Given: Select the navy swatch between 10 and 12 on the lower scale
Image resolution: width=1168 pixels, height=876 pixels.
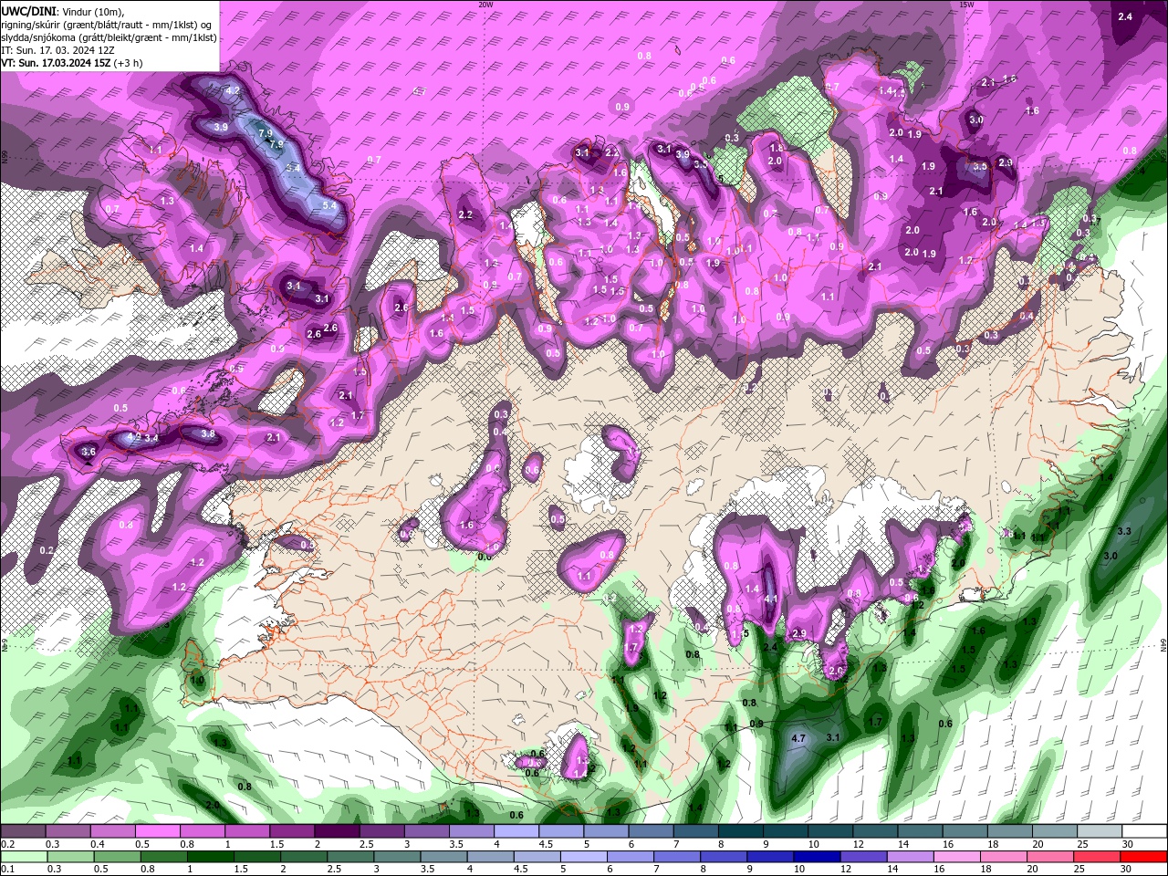Looking at the screenshot, I should point(816,857).
